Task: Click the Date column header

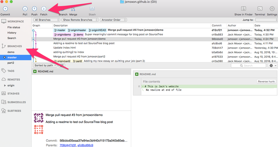Action: coord(266,25)
